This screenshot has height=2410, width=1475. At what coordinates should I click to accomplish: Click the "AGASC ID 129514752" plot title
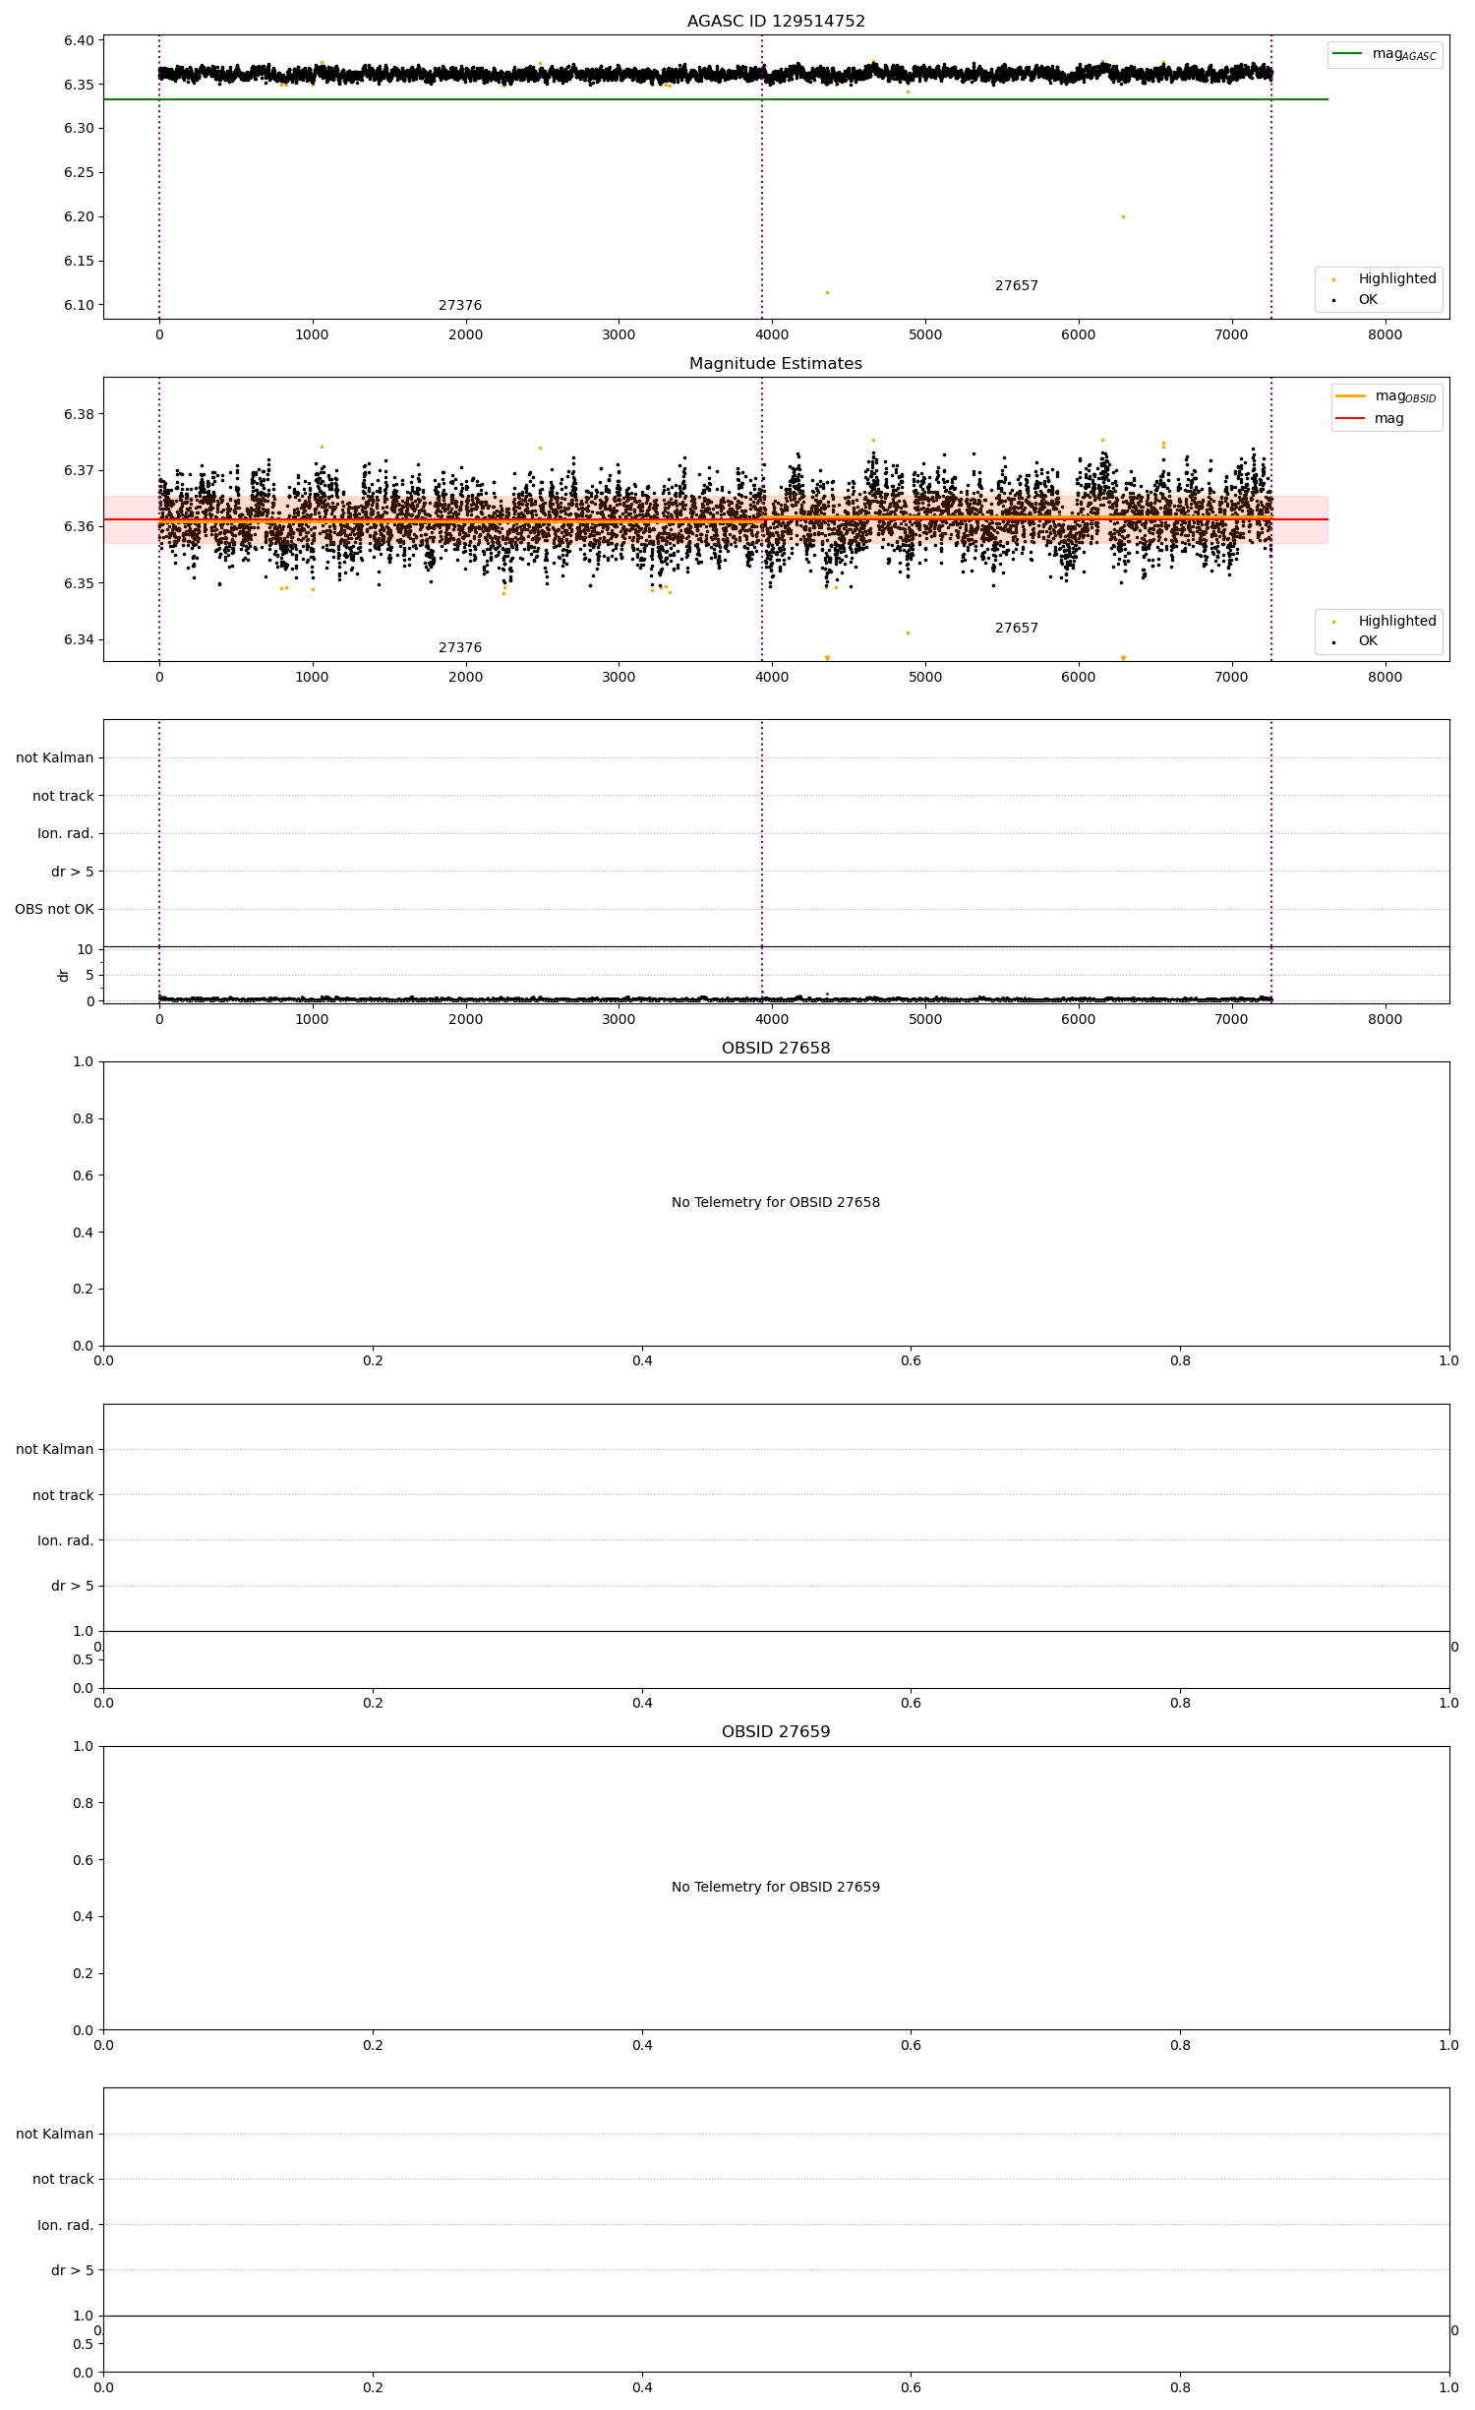coord(776,22)
